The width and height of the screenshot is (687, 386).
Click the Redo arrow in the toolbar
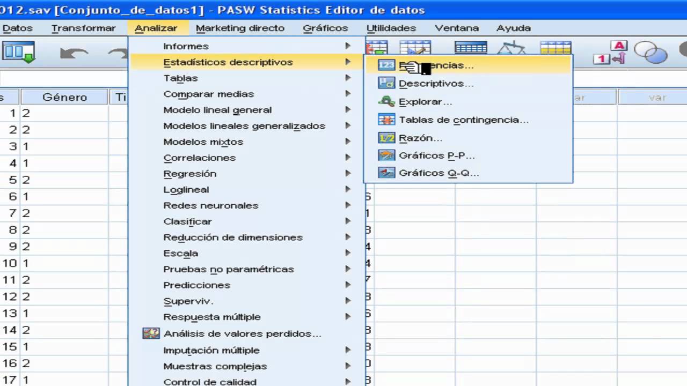coord(118,53)
